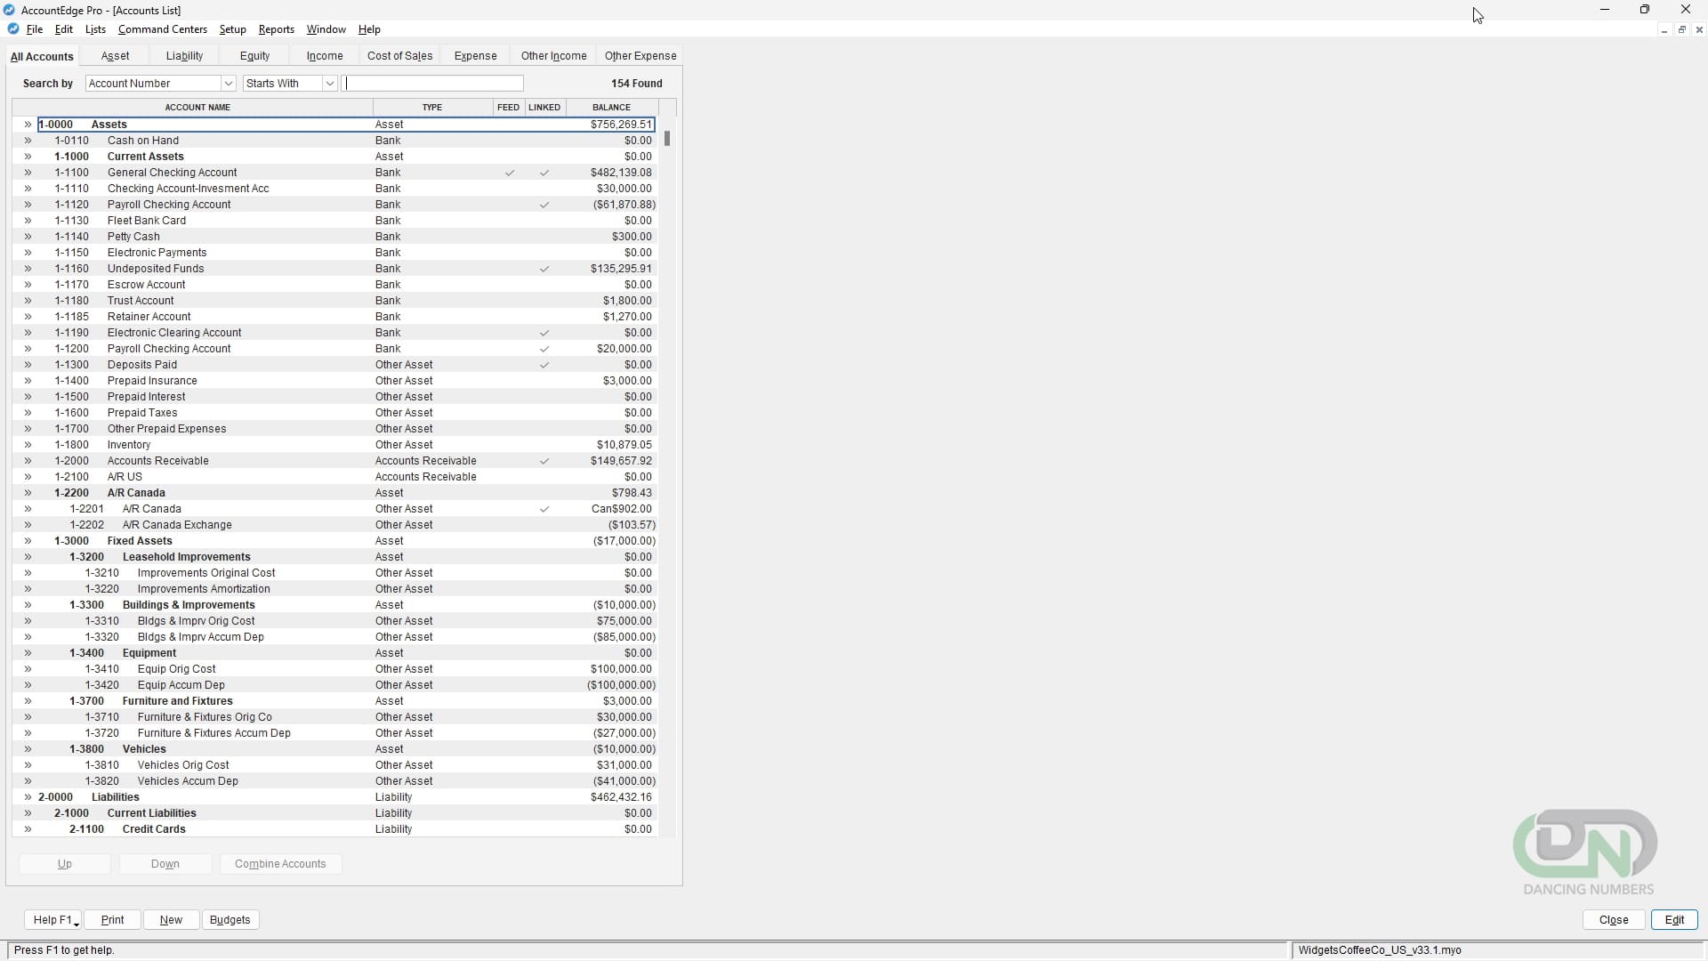The width and height of the screenshot is (1708, 961).
Task: Open the zoom arrow for Inventory account
Action: click(x=28, y=444)
